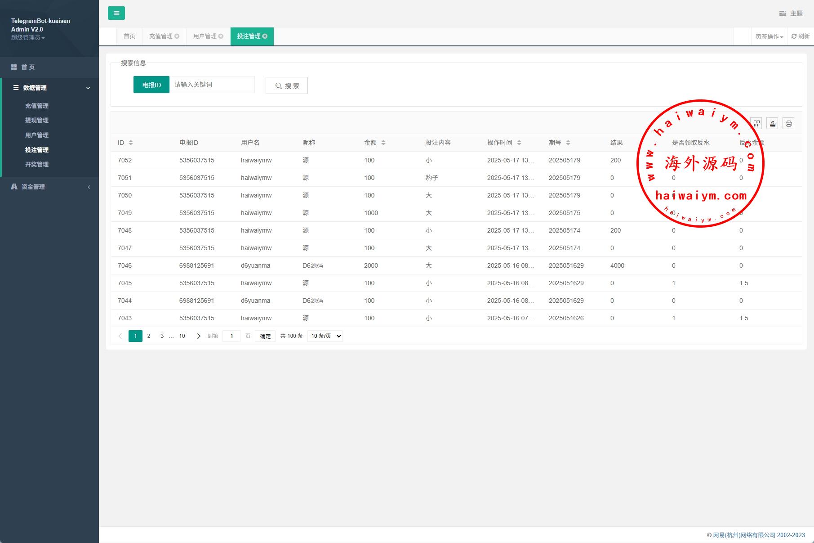Switch to the 首页 tab

point(129,36)
